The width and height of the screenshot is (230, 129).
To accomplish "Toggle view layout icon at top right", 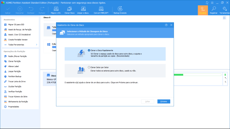I will click(x=224, y=18).
